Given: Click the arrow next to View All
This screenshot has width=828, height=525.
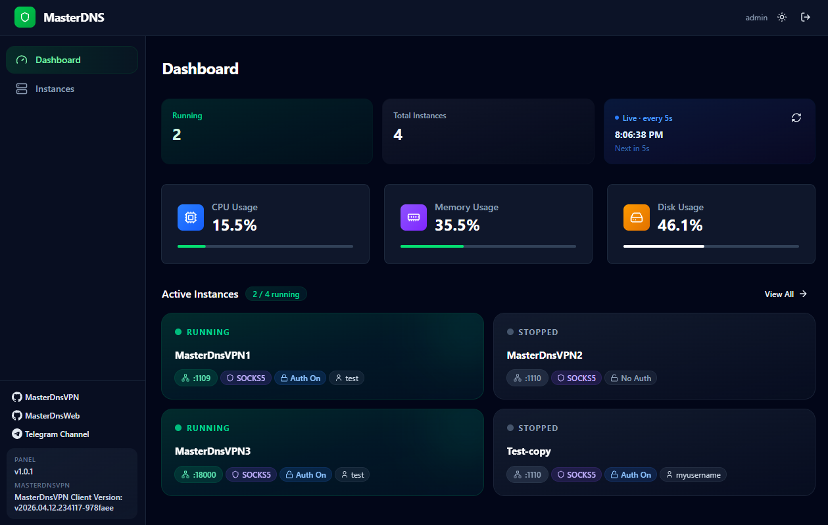Looking at the screenshot, I should click(x=803, y=294).
